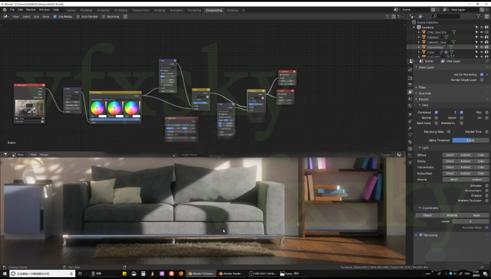Open the Edit menu

tap(20, 10)
